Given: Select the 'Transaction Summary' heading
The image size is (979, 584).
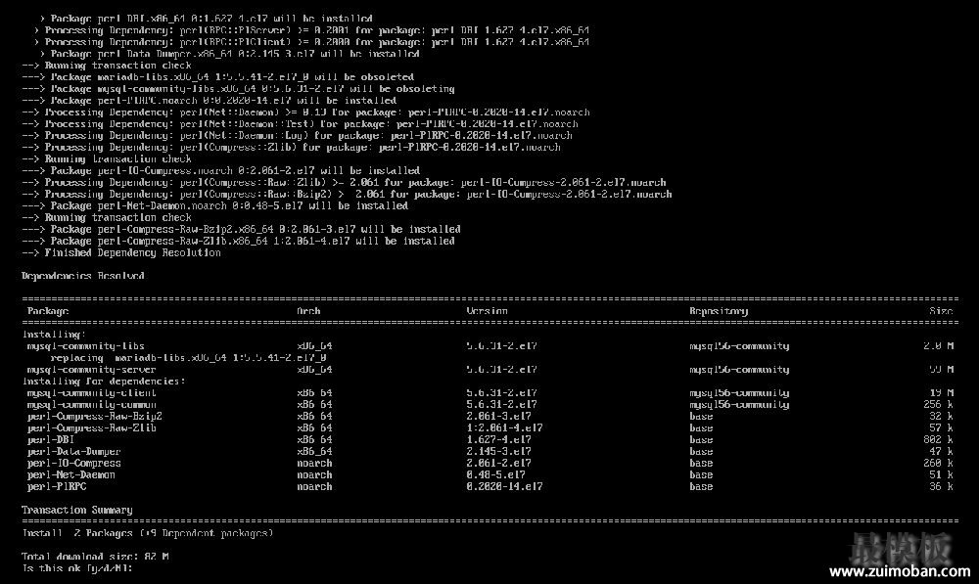Looking at the screenshot, I should pyautogui.click(x=76, y=510).
